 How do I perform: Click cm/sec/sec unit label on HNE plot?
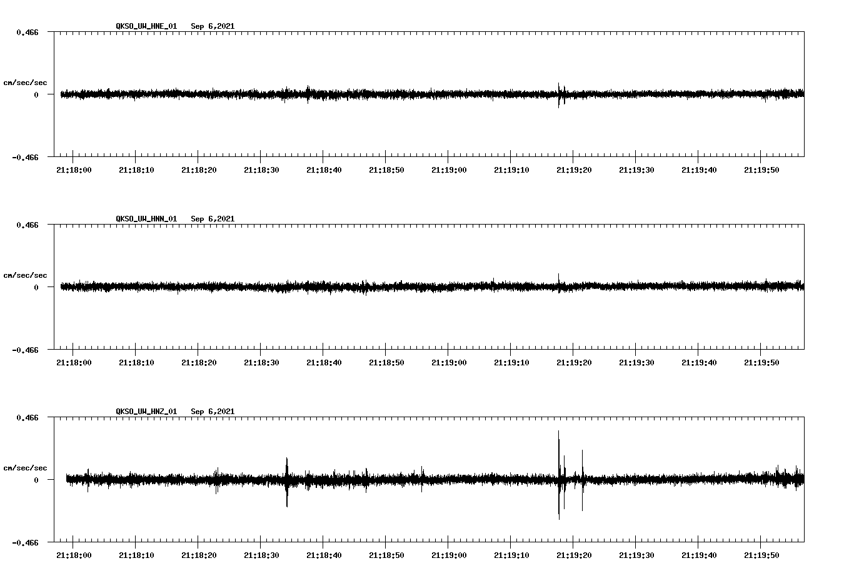pos(25,83)
